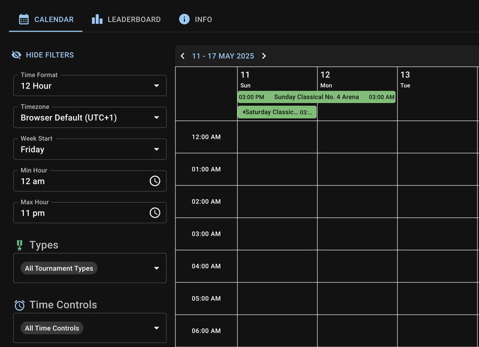The height and width of the screenshot is (347, 479).
Task: Open the Timezone dropdown
Action: click(90, 117)
